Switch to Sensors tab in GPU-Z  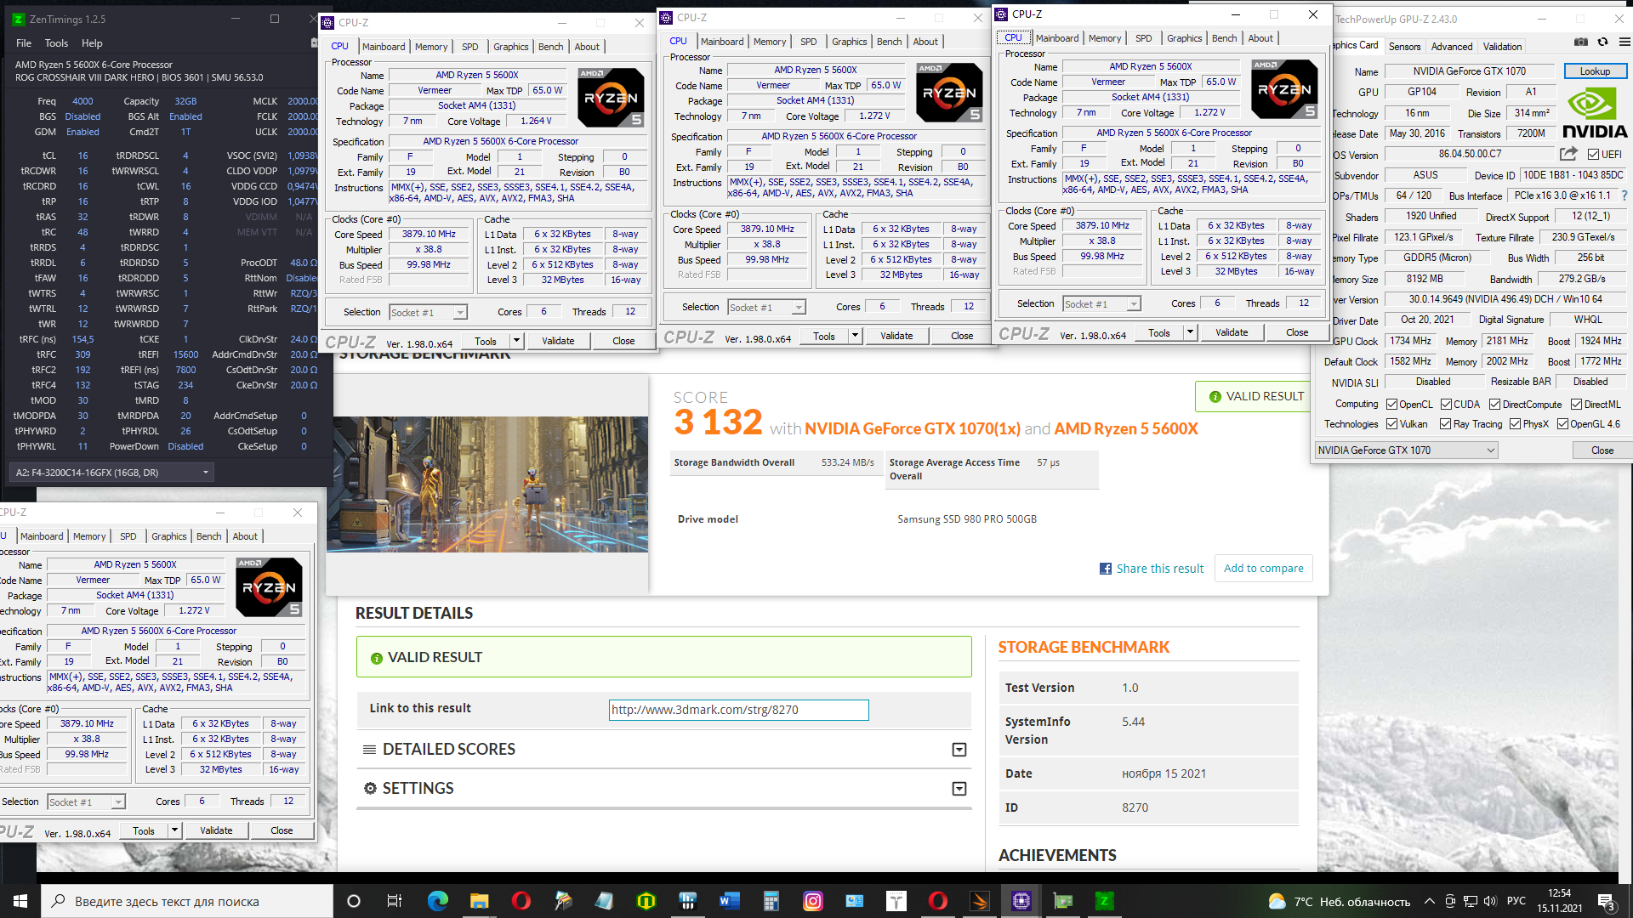(x=1404, y=47)
